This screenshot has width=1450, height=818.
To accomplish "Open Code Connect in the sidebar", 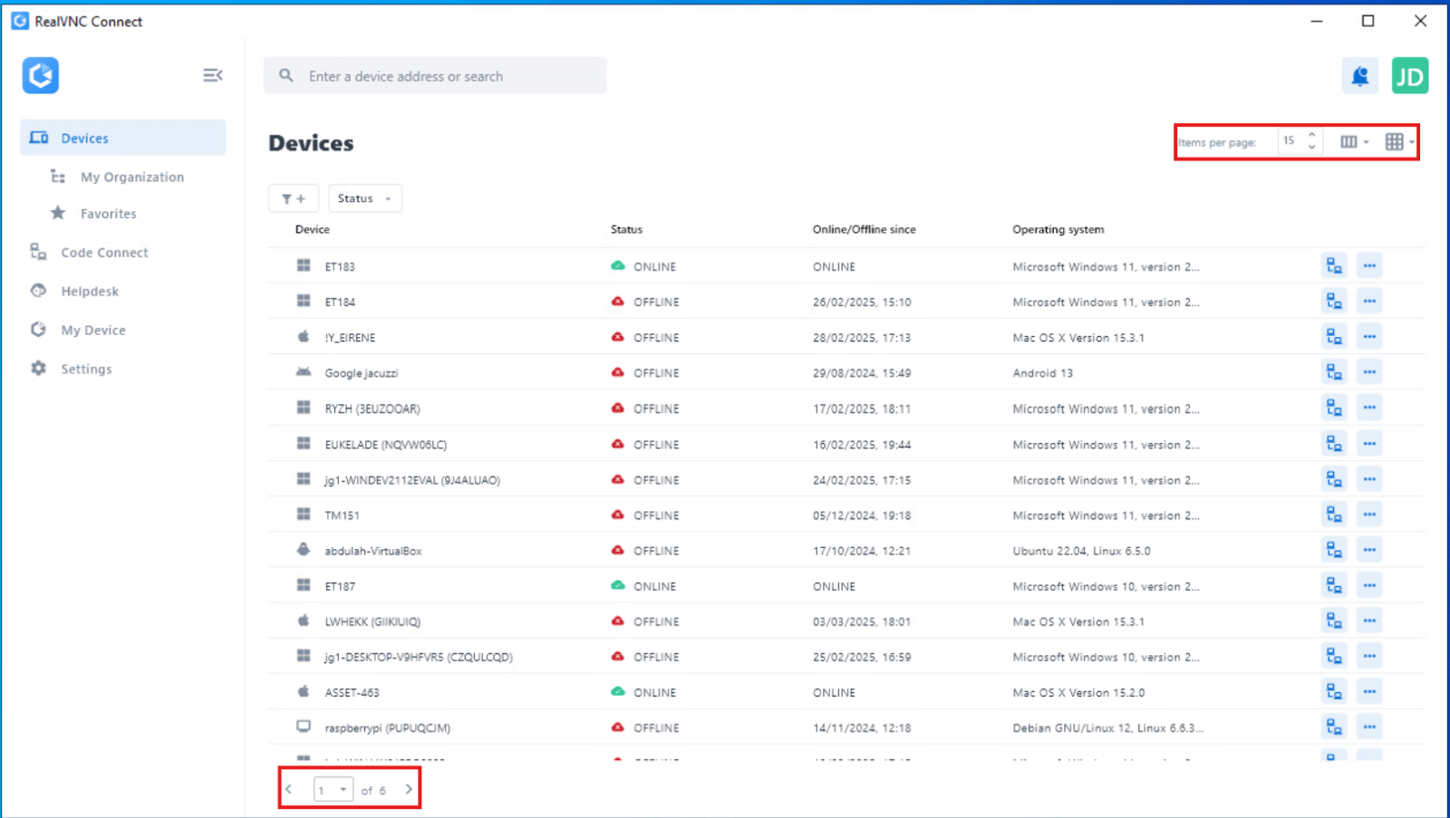I will pyautogui.click(x=103, y=253).
